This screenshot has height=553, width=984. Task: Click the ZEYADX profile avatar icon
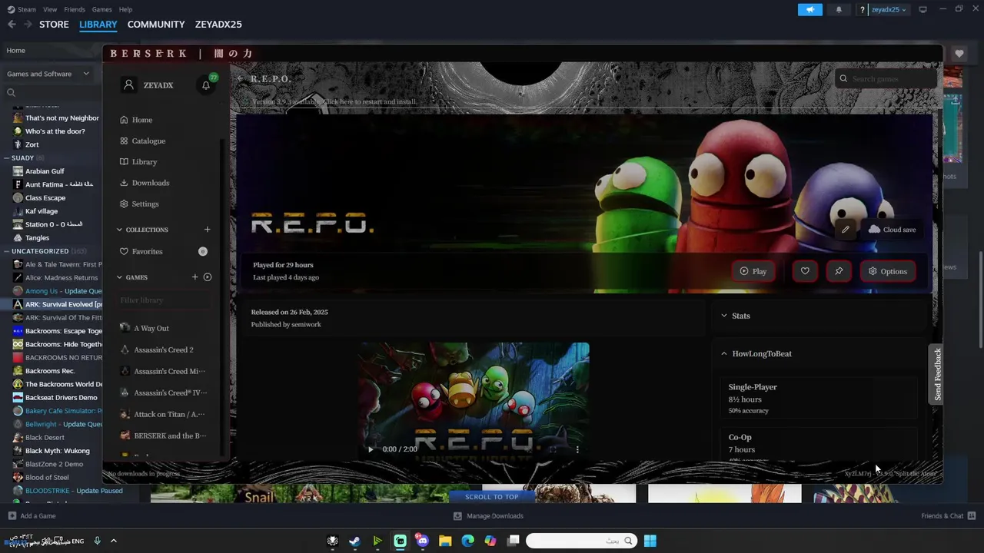[x=129, y=85]
